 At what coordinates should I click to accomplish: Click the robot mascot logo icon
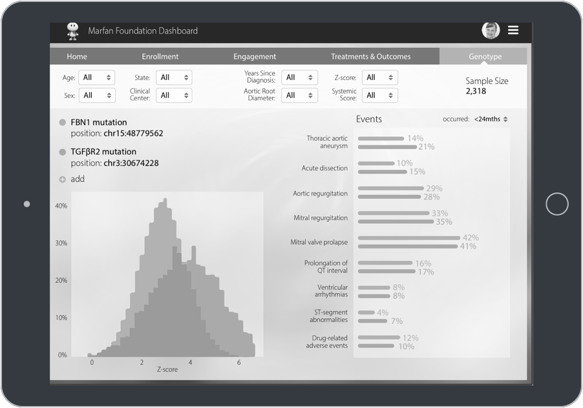[x=73, y=31]
